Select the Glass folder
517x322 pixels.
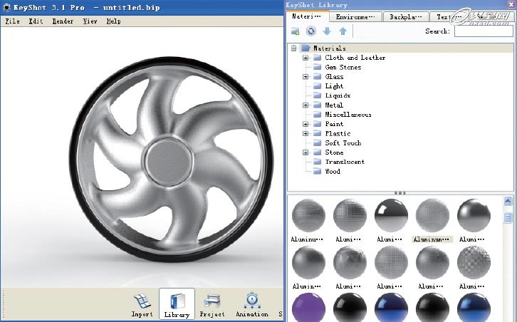pos(334,76)
